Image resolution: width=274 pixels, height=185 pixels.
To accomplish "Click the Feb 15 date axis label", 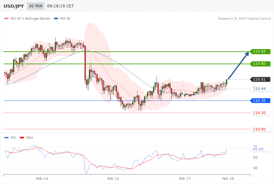I will tap(113, 179).
